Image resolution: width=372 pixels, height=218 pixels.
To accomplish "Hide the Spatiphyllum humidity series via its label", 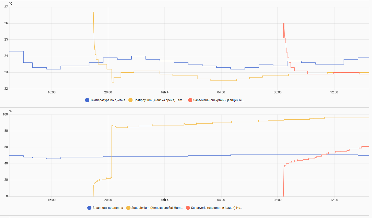I will (x=157, y=208).
